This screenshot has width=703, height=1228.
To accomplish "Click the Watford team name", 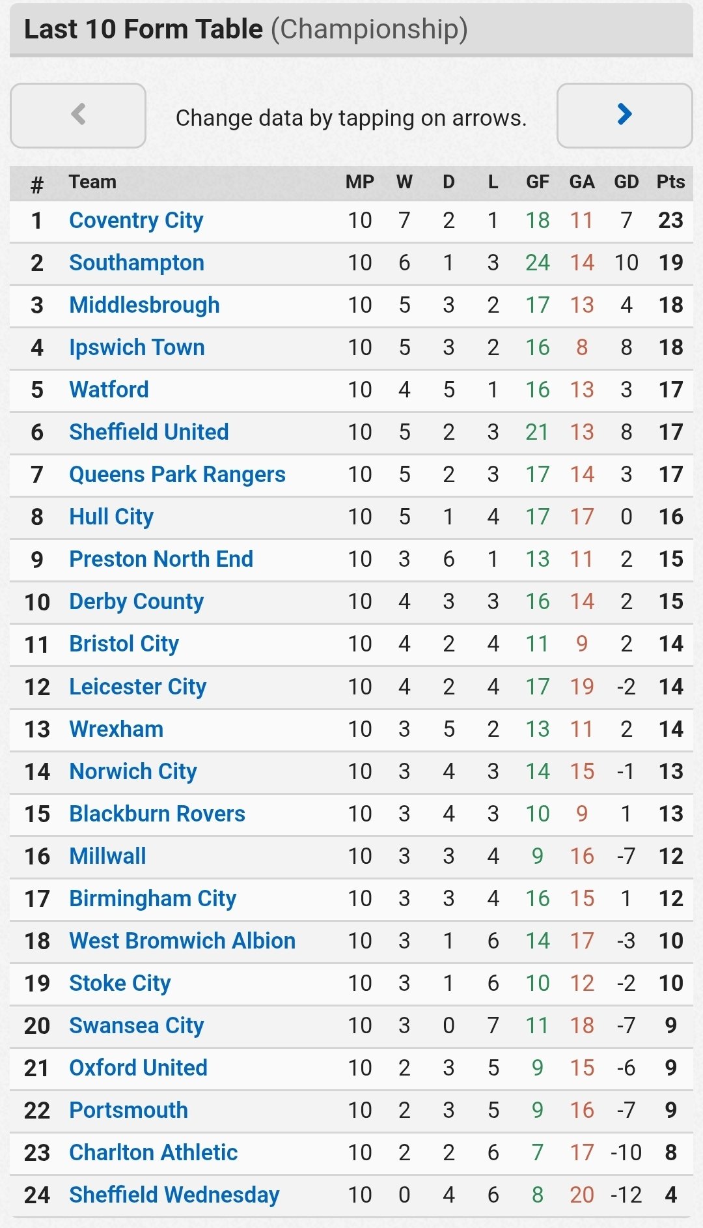I will [109, 390].
